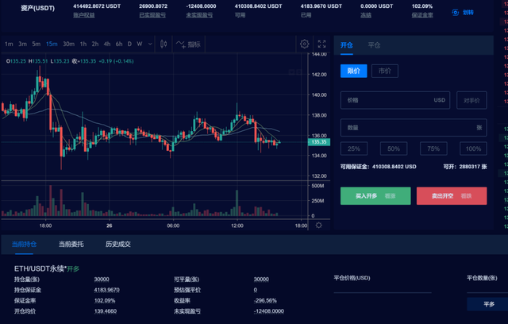The width and height of the screenshot is (508, 324).
Task: Click the ETH/USDT永续 position title
Action: click(40, 268)
